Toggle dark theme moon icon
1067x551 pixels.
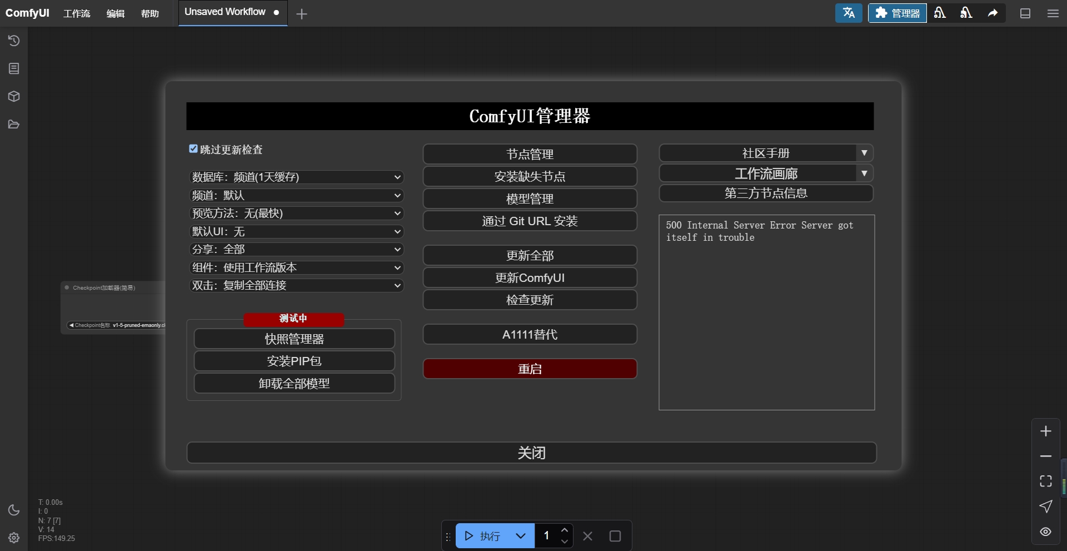(14, 510)
